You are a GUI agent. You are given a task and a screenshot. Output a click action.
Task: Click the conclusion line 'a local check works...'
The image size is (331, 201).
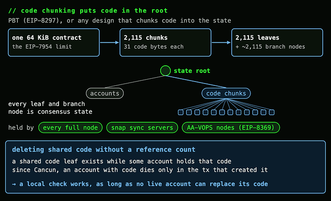[x=140, y=184]
